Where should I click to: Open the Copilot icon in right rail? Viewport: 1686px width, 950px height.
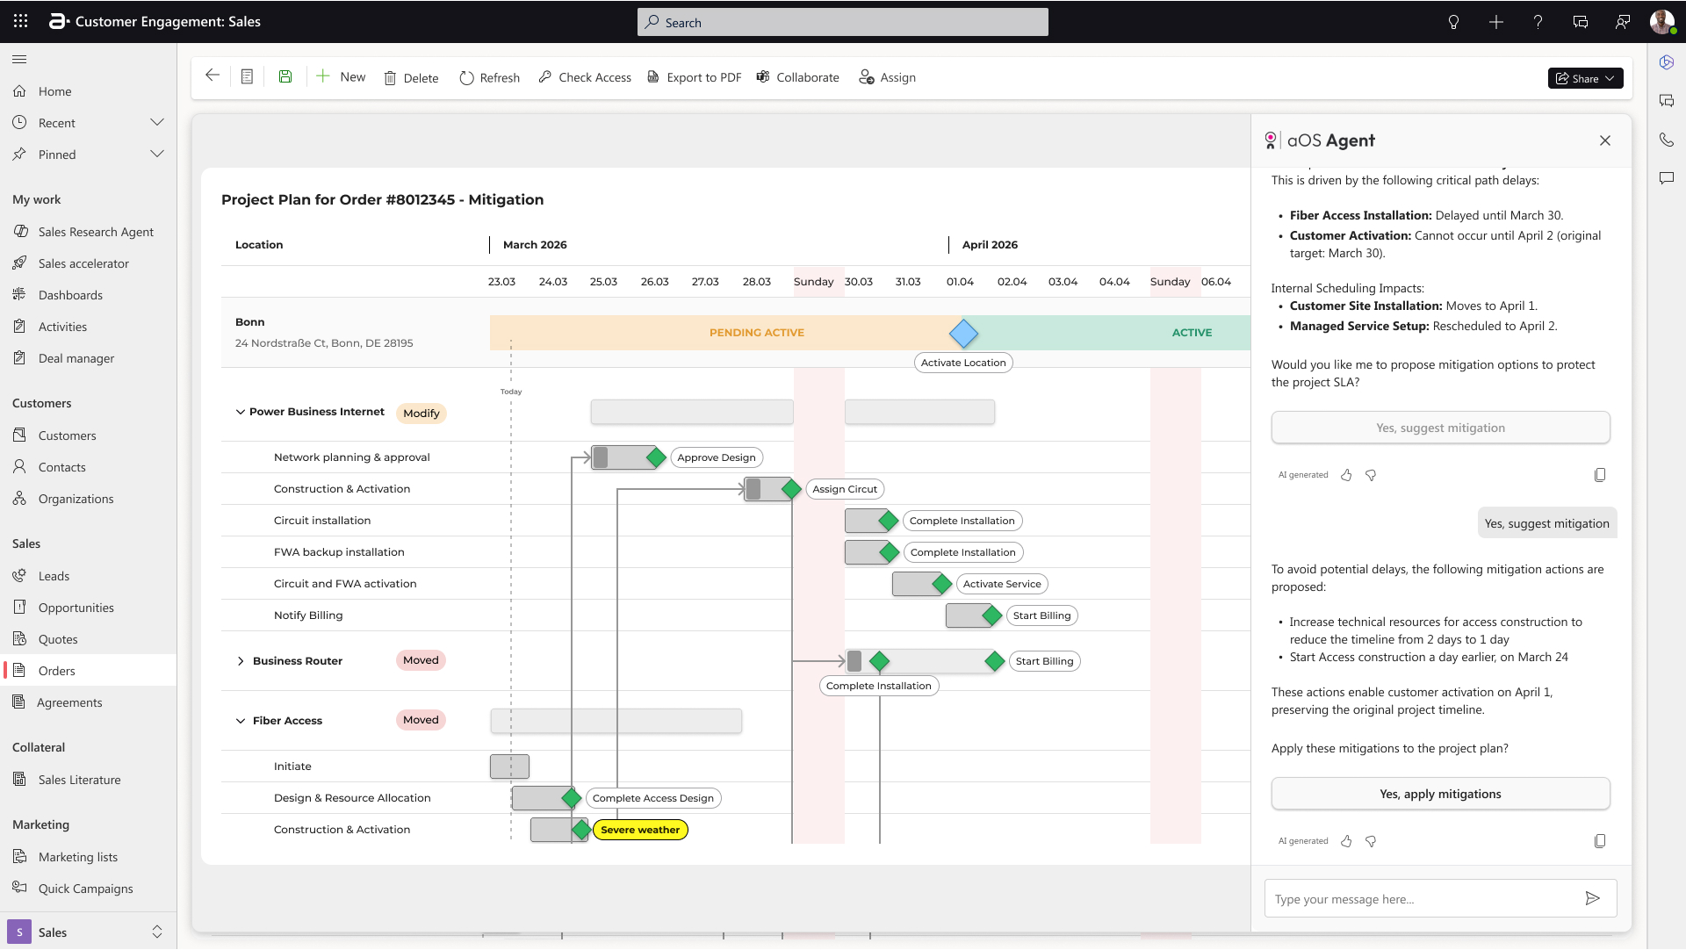coord(1666,62)
